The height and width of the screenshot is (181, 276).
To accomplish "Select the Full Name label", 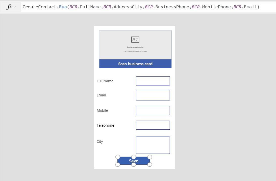I will [x=105, y=81].
